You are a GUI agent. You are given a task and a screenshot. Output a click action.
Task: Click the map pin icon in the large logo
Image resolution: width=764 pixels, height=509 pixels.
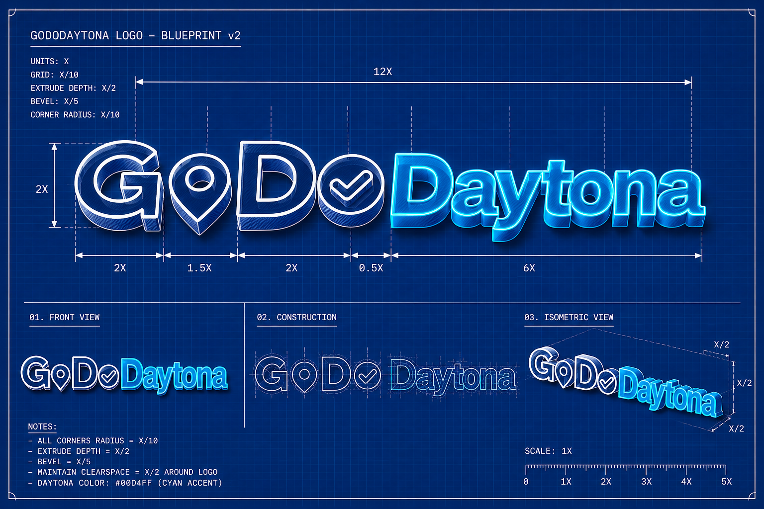click(x=200, y=193)
